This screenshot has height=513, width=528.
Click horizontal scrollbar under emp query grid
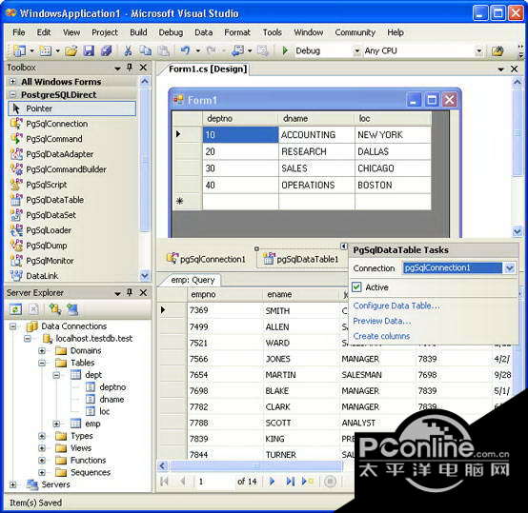click(256, 465)
